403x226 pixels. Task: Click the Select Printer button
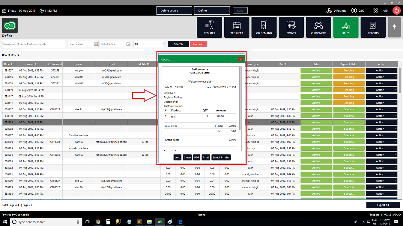pos(221,158)
